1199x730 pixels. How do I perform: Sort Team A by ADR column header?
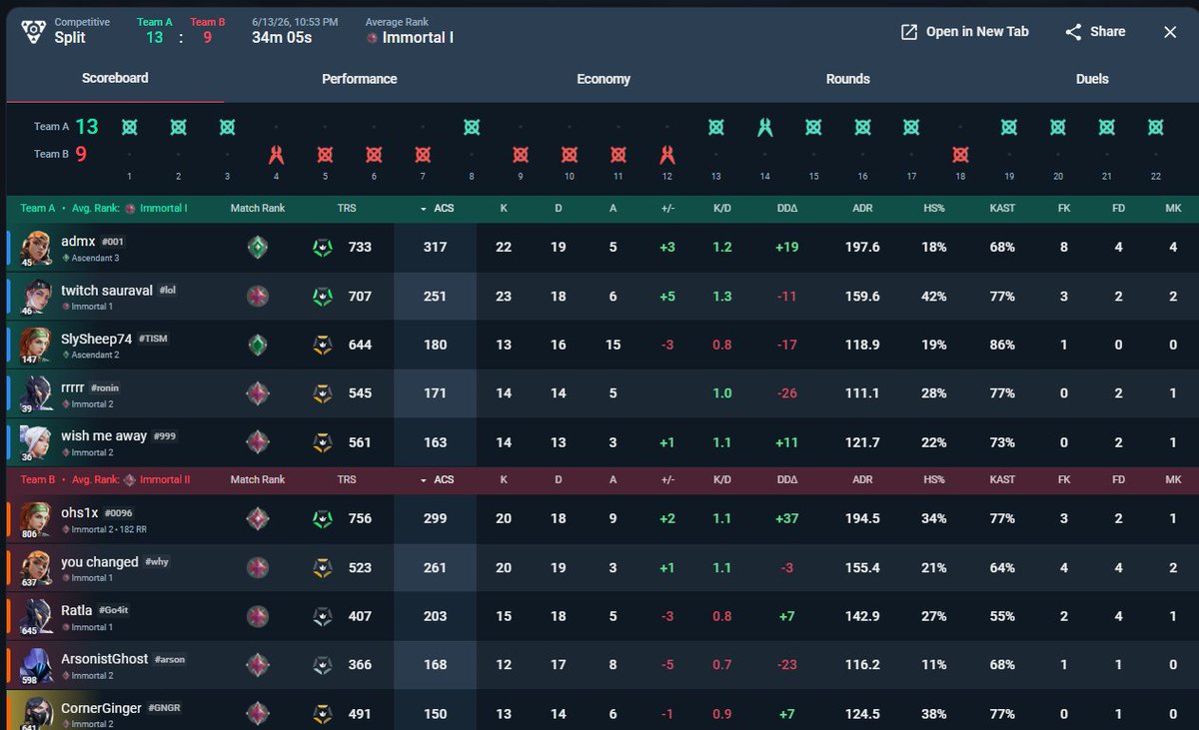(863, 208)
